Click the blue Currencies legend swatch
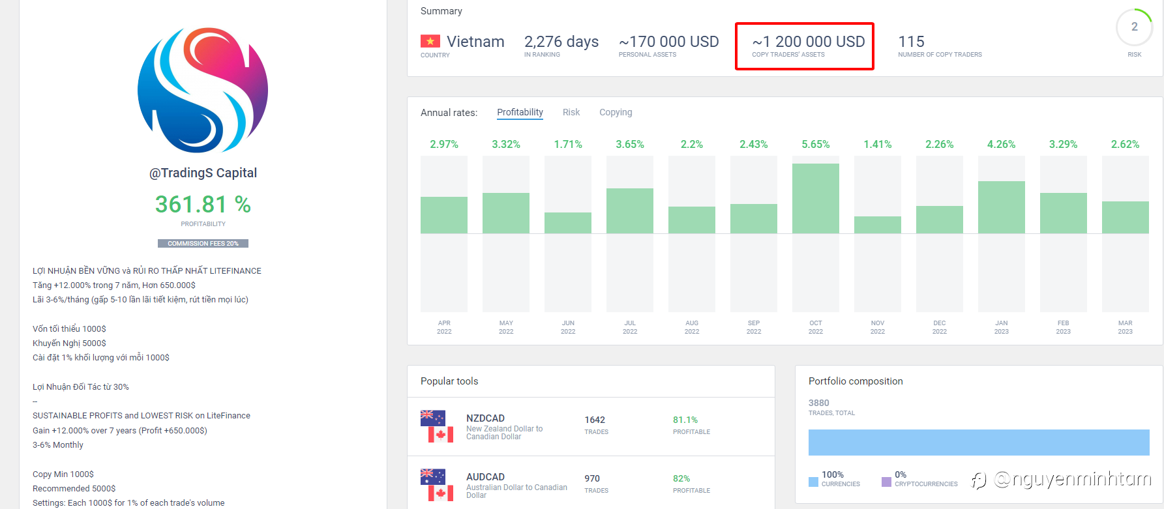Screen dimensions: 1164x509 coord(813,482)
